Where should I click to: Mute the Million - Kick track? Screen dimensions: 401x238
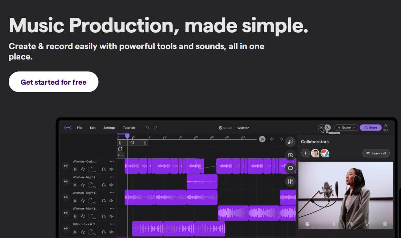coord(111,232)
